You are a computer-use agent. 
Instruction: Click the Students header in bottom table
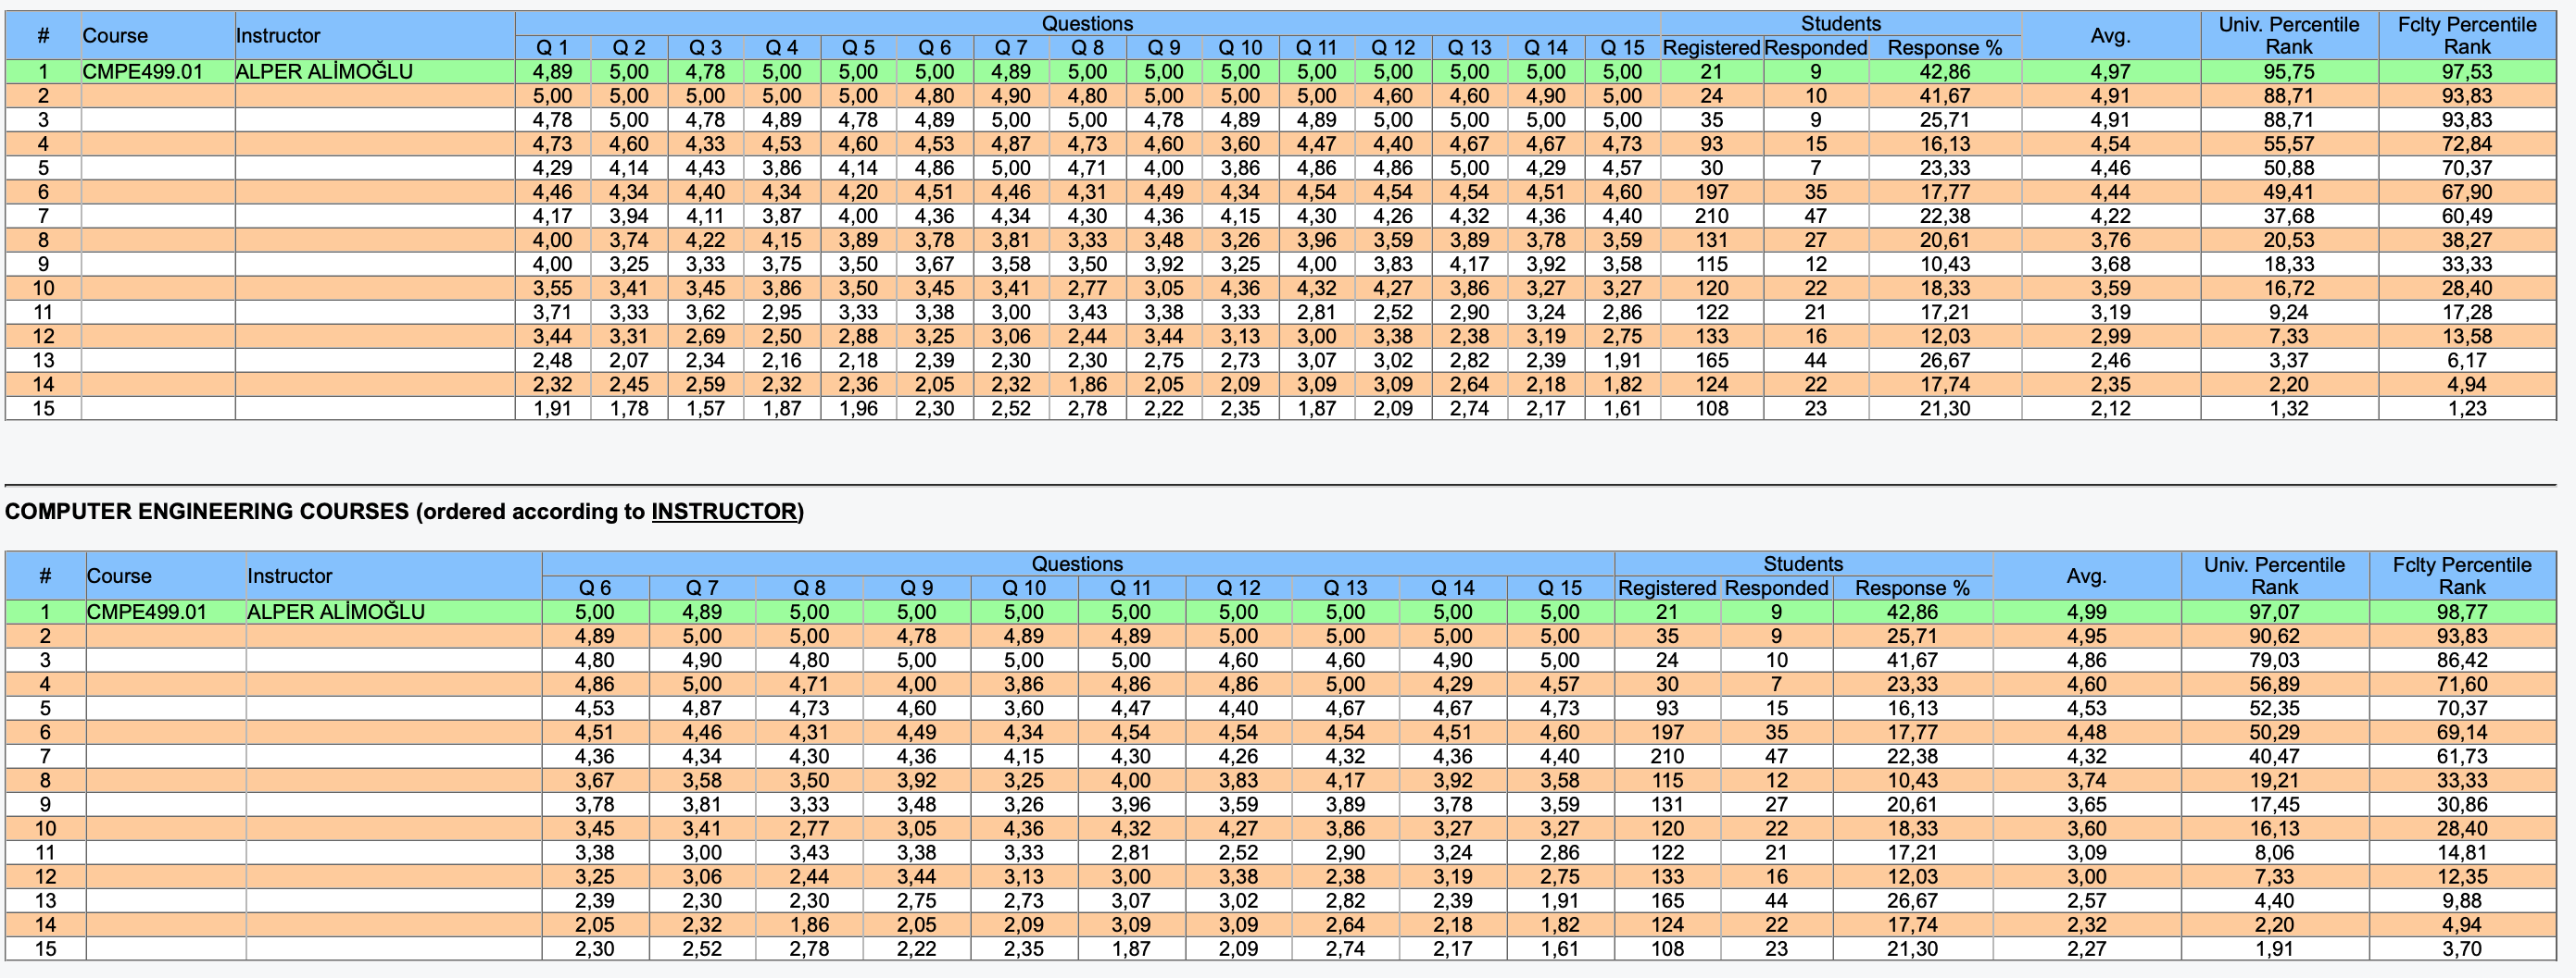1802,563
